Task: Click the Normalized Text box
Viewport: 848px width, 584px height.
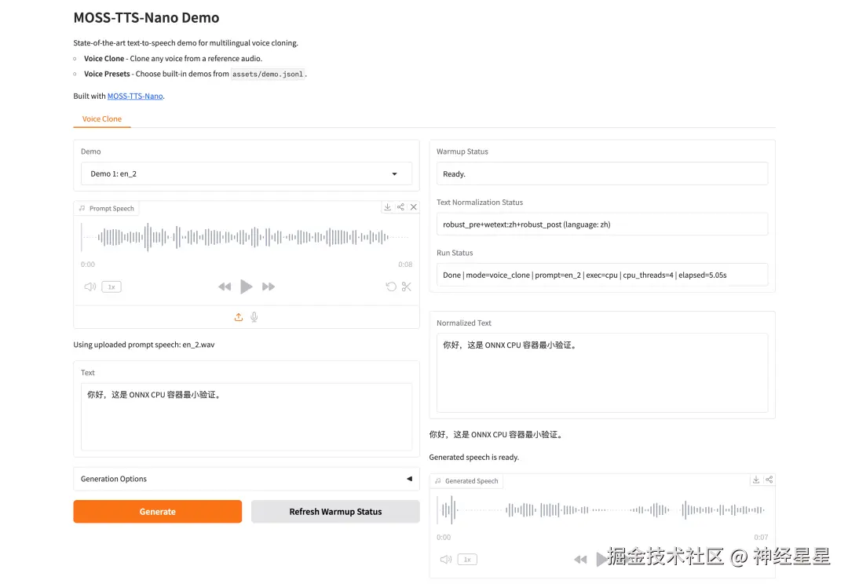Action: point(602,373)
